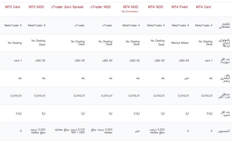Click the 0 commission under MT4 Fixed
236x141 pixels.
(188, 131)
